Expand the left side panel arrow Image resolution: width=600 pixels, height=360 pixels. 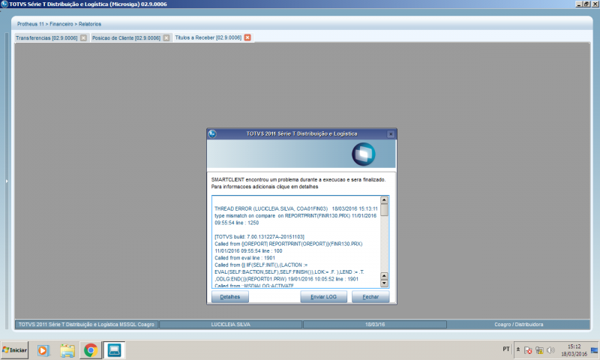pos(7,181)
